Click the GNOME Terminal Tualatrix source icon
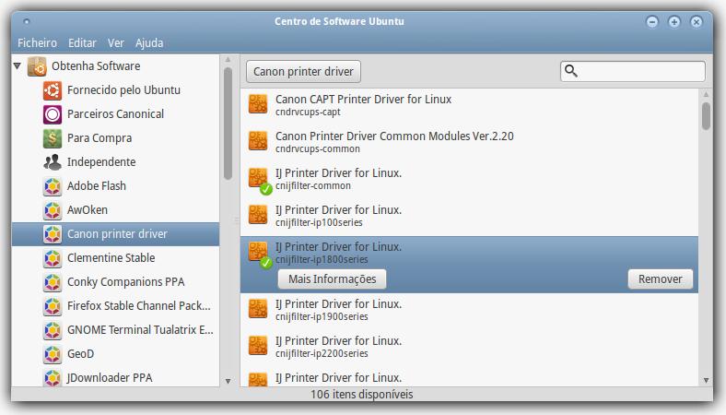Image resolution: width=726 pixels, height=415 pixels. coord(53,330)
